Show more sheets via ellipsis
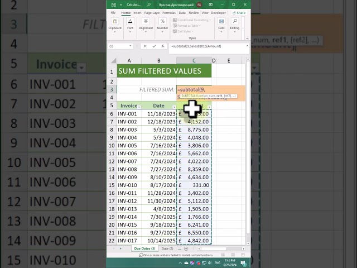 tap(179, 249)
